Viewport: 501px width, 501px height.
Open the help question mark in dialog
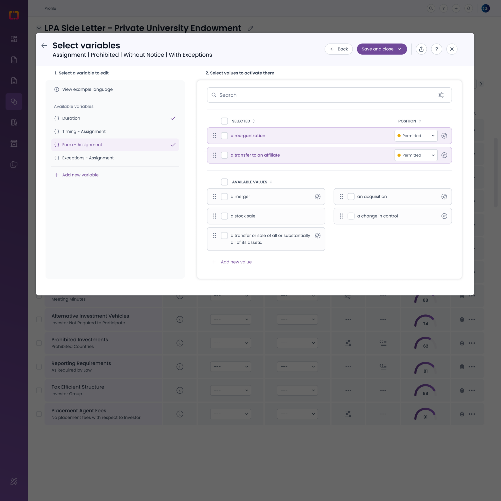[436, 49]
